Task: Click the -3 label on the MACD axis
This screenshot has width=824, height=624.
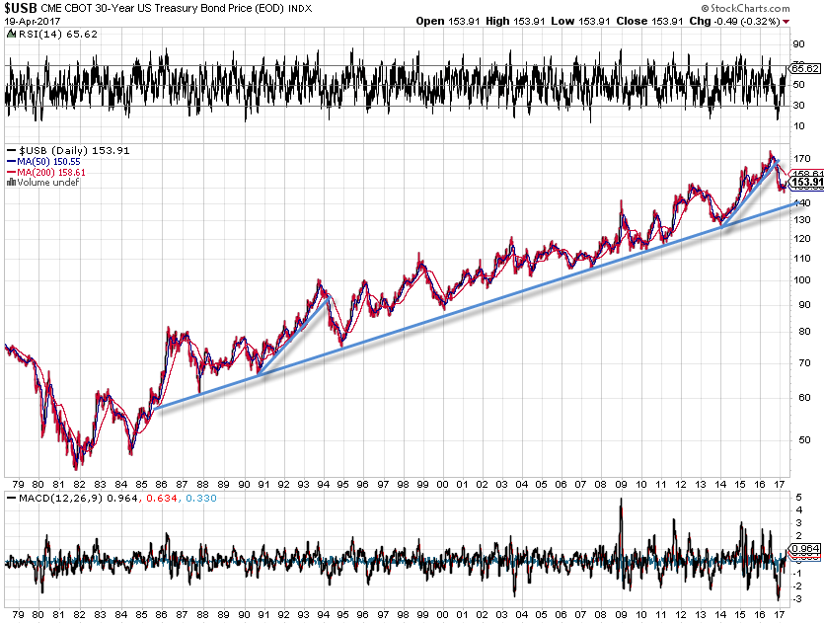Action: pyautogui.click(x=796, y=598)
